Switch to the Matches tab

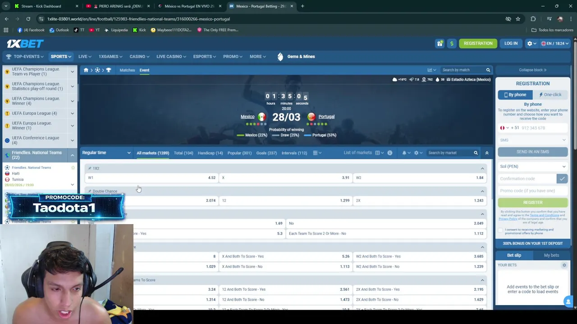coord(127,70)
